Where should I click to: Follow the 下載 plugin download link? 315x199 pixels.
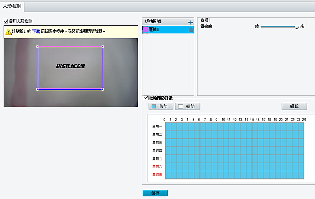tap(36, 32)
